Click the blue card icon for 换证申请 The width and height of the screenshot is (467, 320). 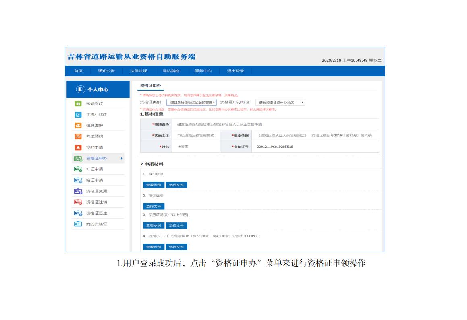pyautogui.click(x=78, y=180)
